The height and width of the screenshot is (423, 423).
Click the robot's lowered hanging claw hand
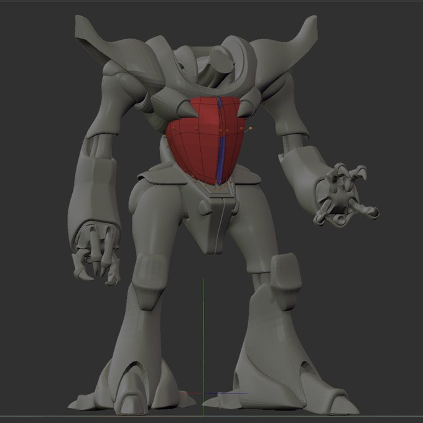[x=96, y=254]
